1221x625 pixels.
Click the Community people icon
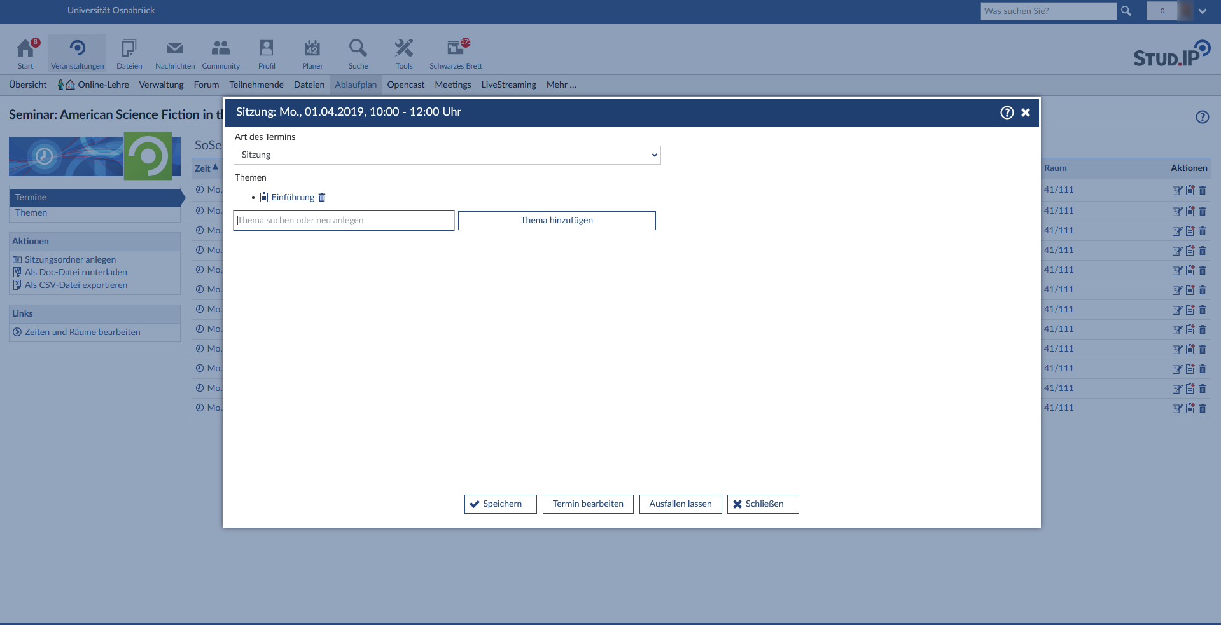tap(221, 48)
